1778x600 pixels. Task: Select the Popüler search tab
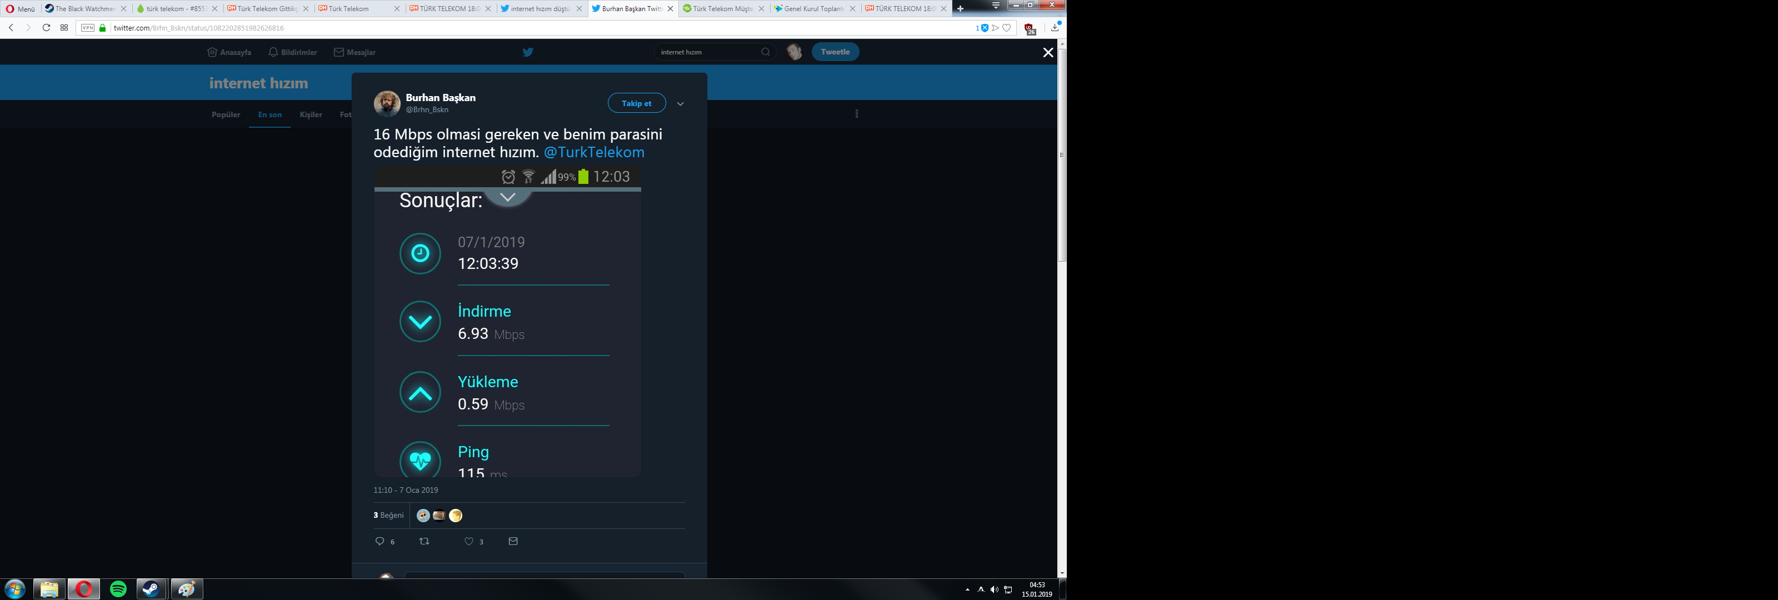pos(226,114)
